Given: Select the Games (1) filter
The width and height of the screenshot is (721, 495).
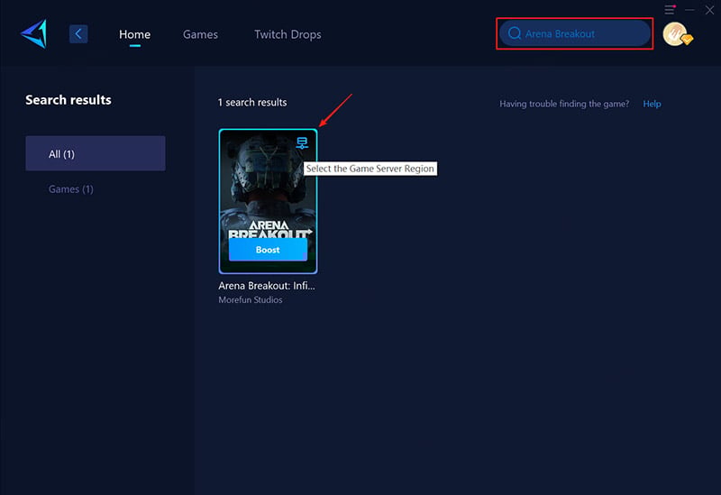Looking at the screenshot, I should (x=71, y=189).
